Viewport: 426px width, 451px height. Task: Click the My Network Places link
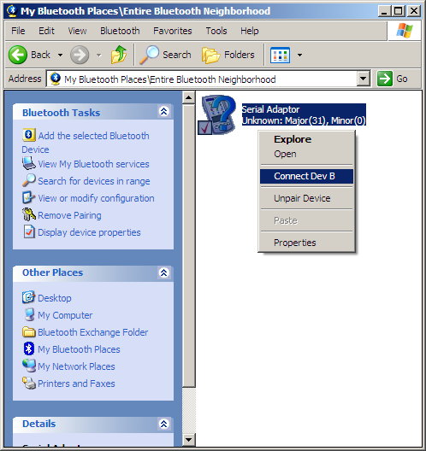tap(76, 366)
